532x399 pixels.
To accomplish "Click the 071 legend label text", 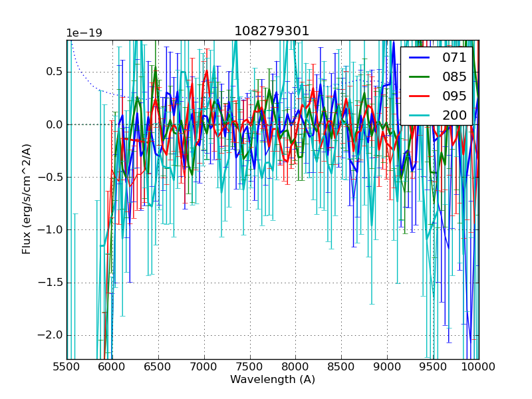I will click(454, 58).
